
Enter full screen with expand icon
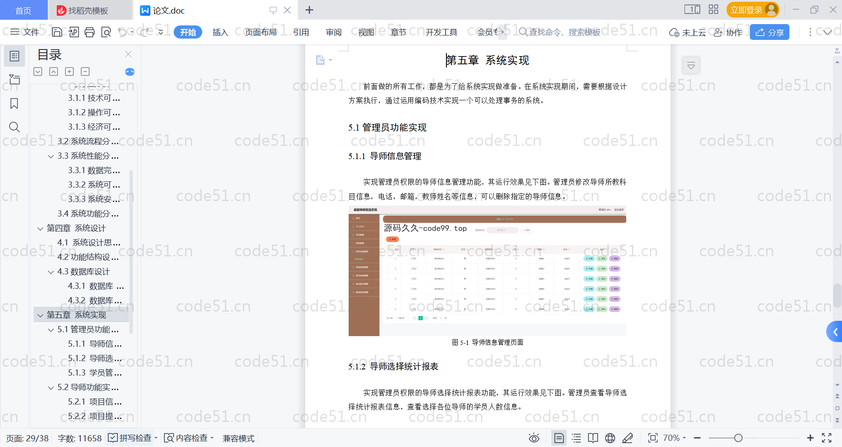(x=827, y=438)
